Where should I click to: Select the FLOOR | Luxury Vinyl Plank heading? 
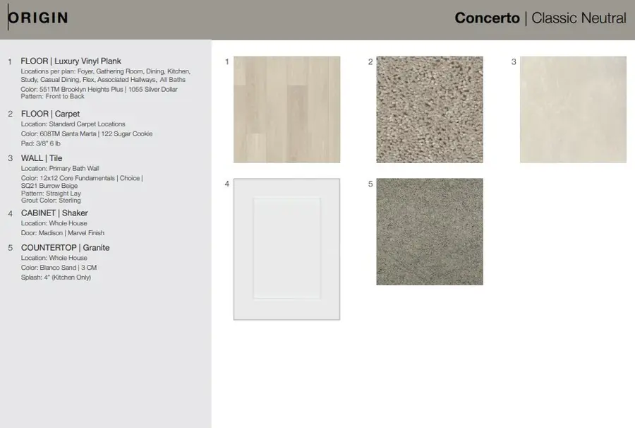point(71,61)
